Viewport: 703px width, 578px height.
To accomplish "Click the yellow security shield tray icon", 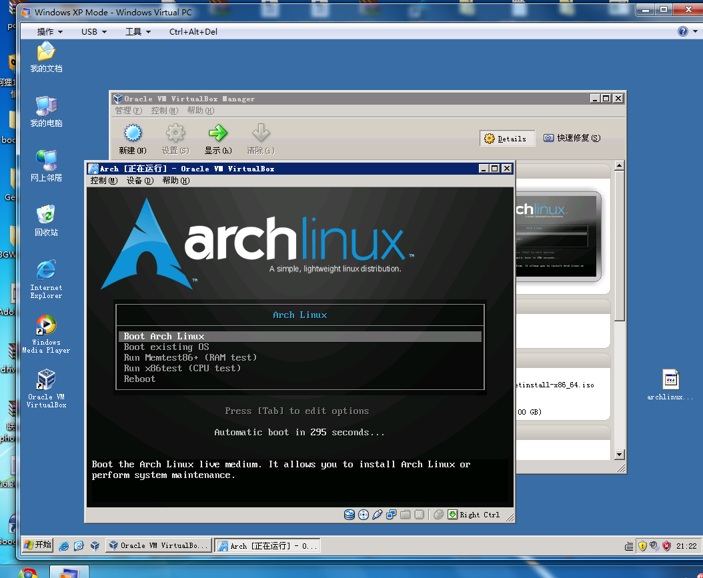I will tap(642, 546).
